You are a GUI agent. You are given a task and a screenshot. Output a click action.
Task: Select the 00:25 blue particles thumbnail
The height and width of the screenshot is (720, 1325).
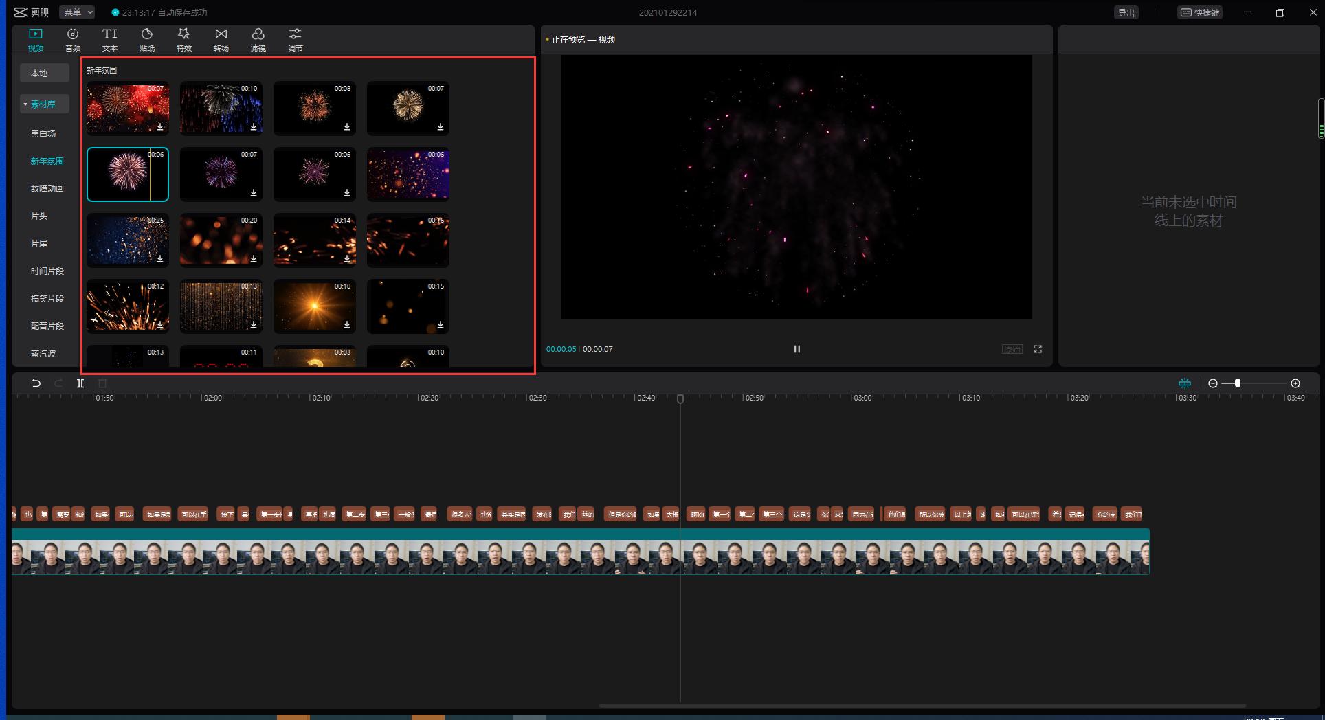coord(128,240)
